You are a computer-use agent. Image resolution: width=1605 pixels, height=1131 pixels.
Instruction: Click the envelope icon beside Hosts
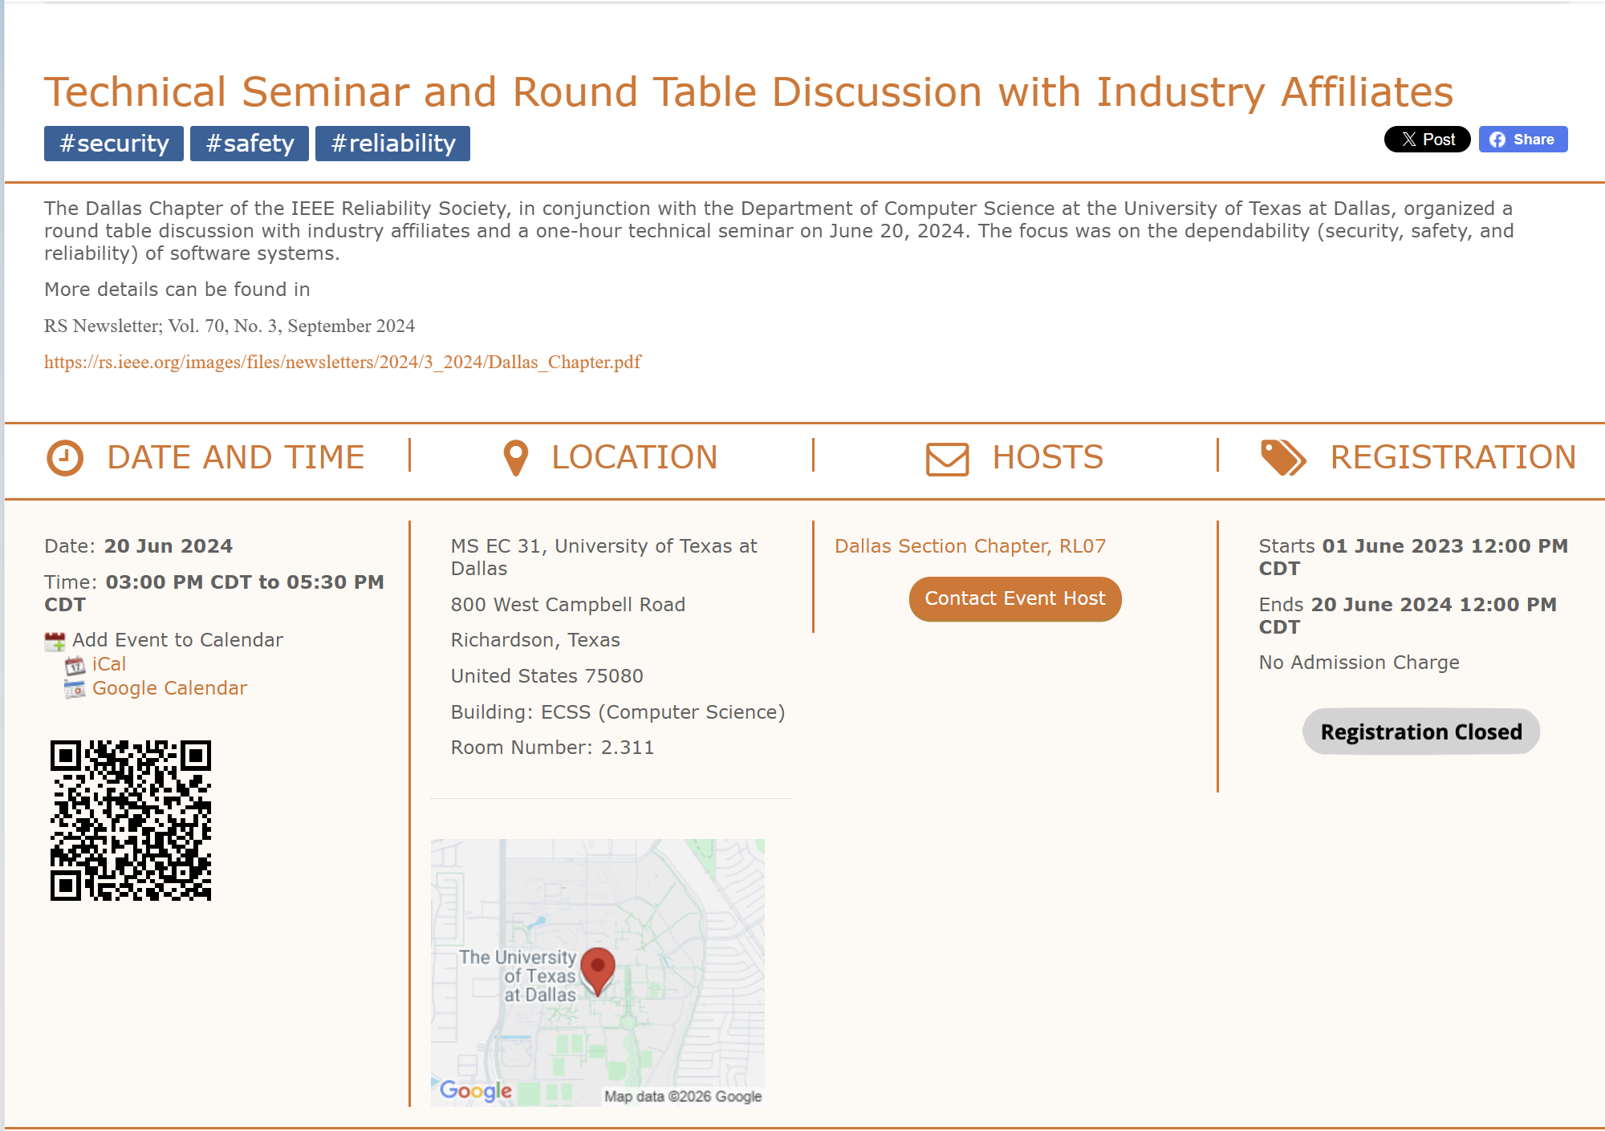947,459
